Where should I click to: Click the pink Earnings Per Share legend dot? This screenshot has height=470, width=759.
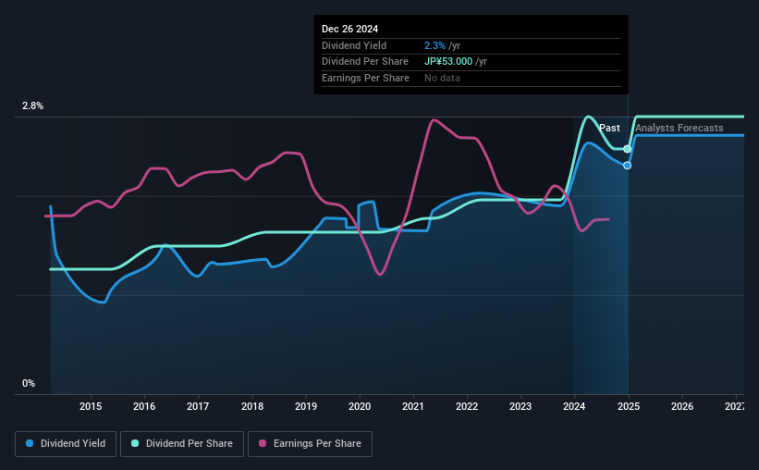pos(263,443)
